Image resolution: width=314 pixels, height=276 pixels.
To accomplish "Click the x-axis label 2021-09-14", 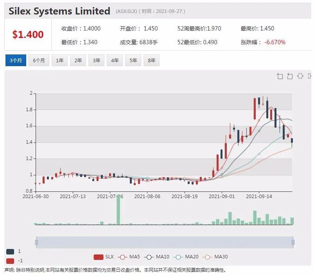I will pos(259,197).
